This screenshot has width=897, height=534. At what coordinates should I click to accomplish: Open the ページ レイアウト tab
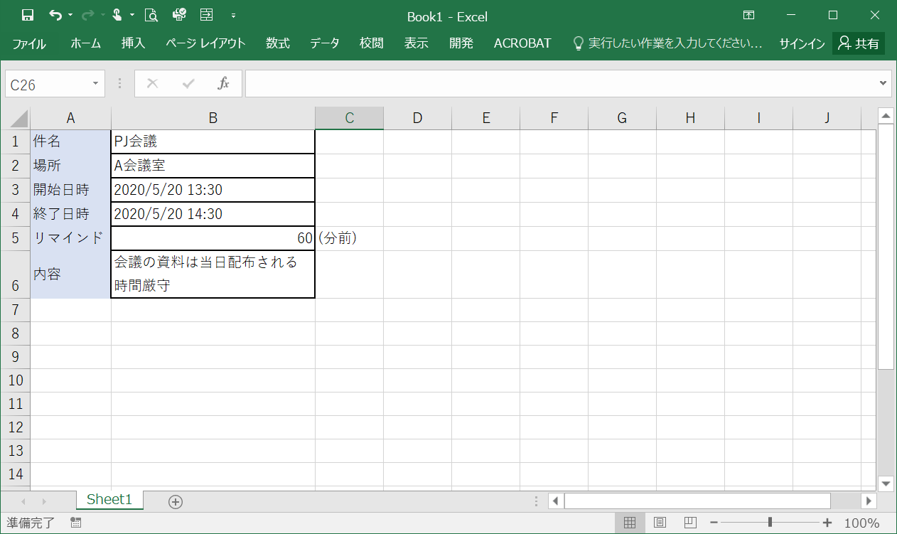click(x=205, y=43)
